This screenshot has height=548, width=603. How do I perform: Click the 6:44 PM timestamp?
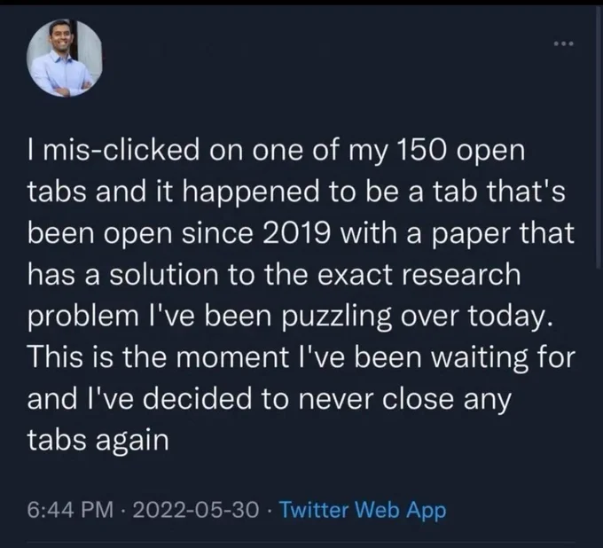click(x=70, y=510)
